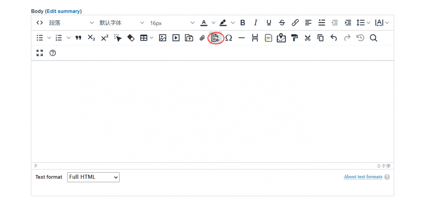This screenshot has width=431, height=206.
Task: Click the first-line indent icon
Action: 322,23
